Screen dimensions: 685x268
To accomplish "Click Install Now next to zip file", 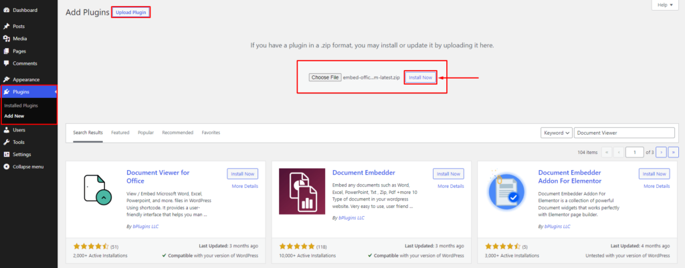I will pos(420,77).
